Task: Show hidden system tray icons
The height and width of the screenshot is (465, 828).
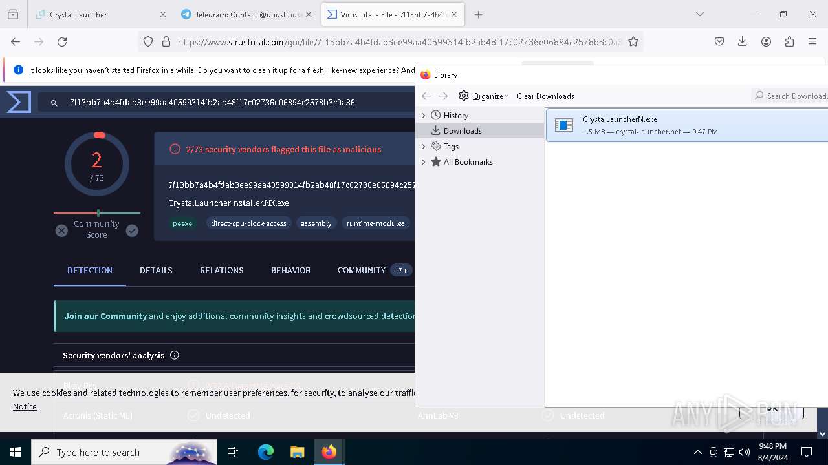Action: [x=697, y=452]
